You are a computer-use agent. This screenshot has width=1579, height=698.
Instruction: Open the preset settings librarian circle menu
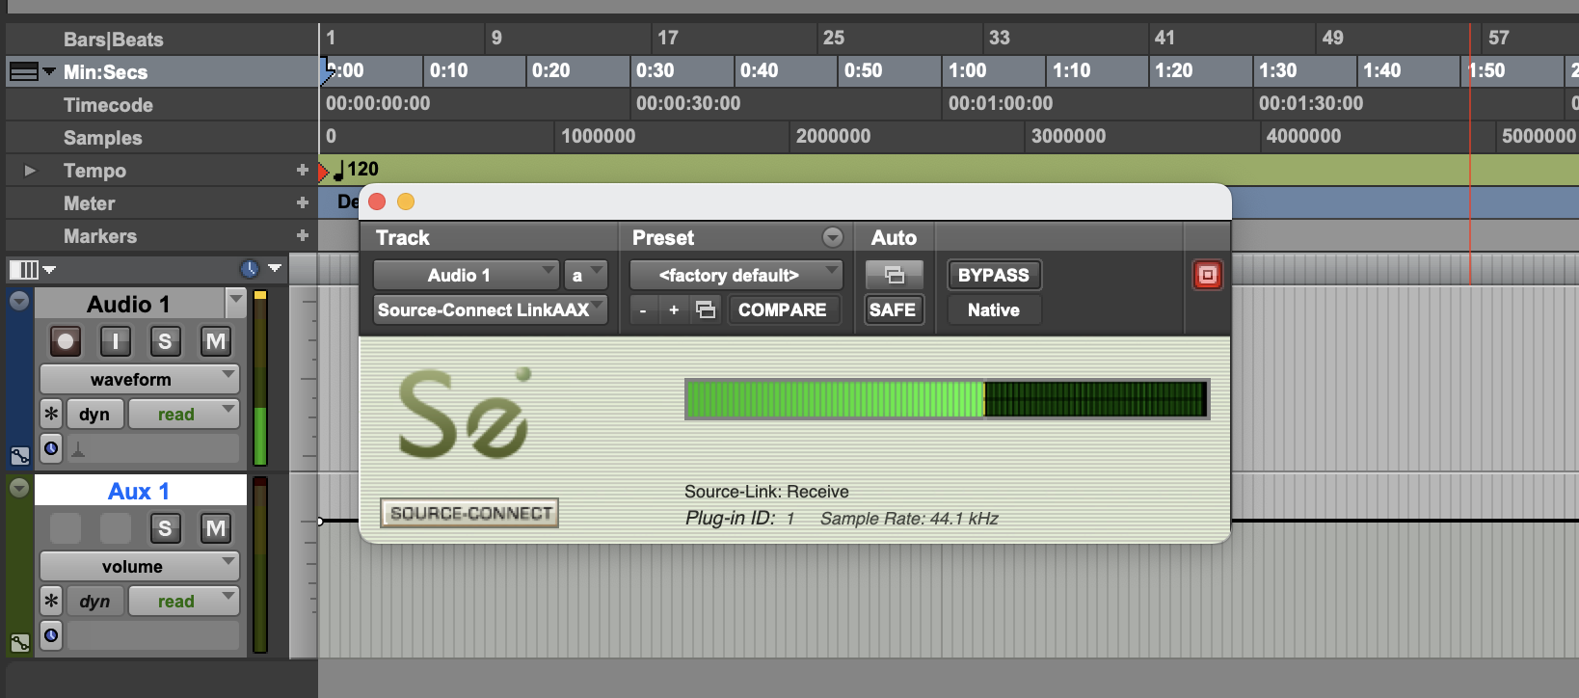click(x=832, y=237)
